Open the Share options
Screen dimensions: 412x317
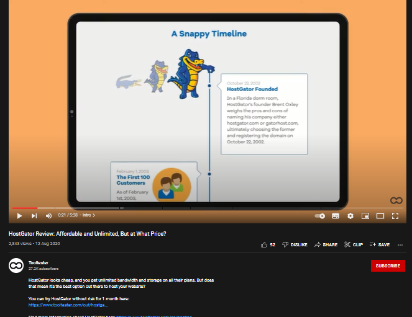pos(326,245)
